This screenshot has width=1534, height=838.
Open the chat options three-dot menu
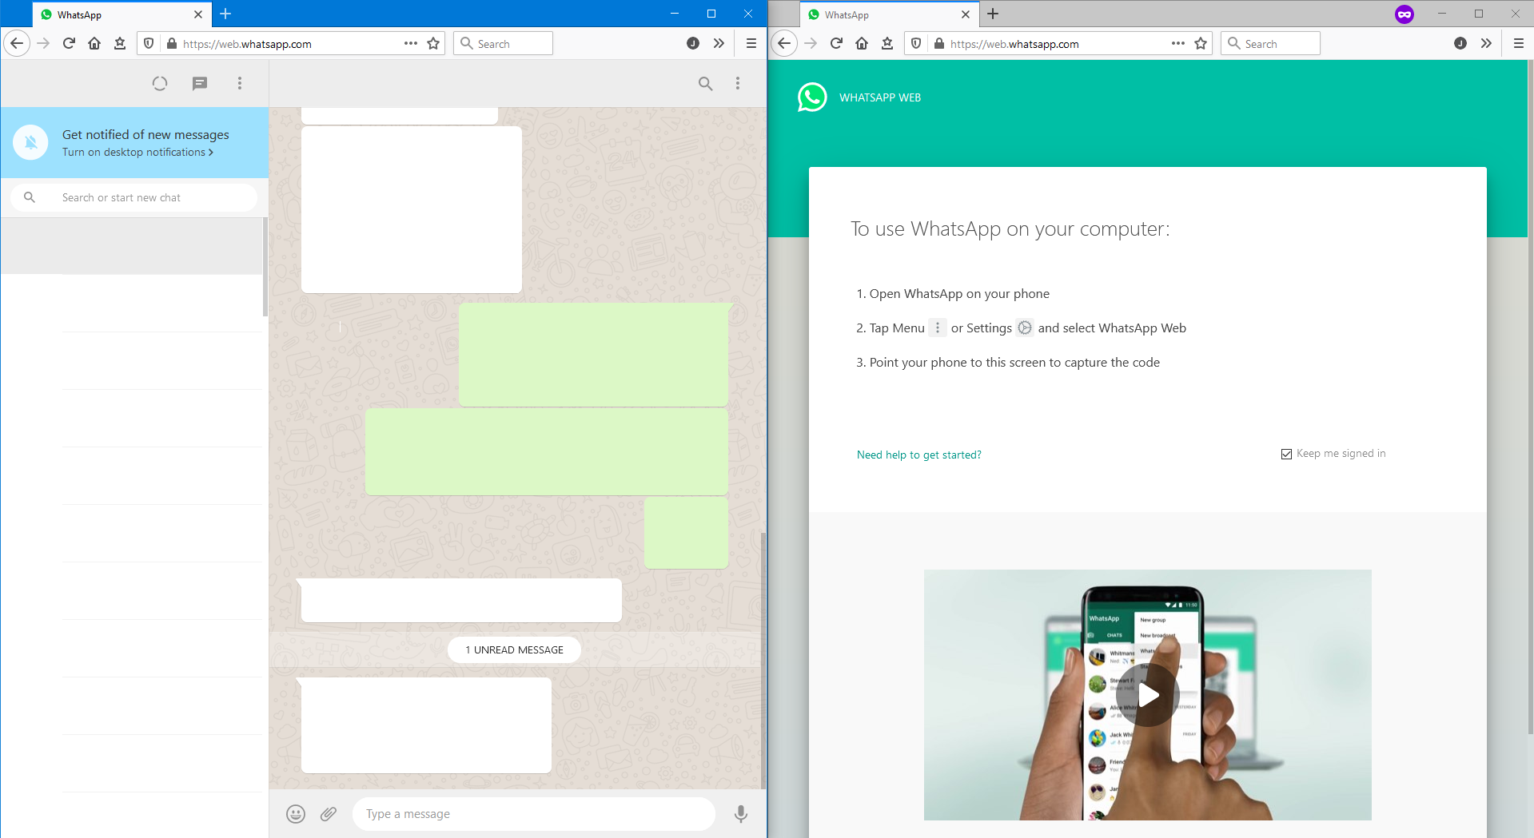[738, 83]
